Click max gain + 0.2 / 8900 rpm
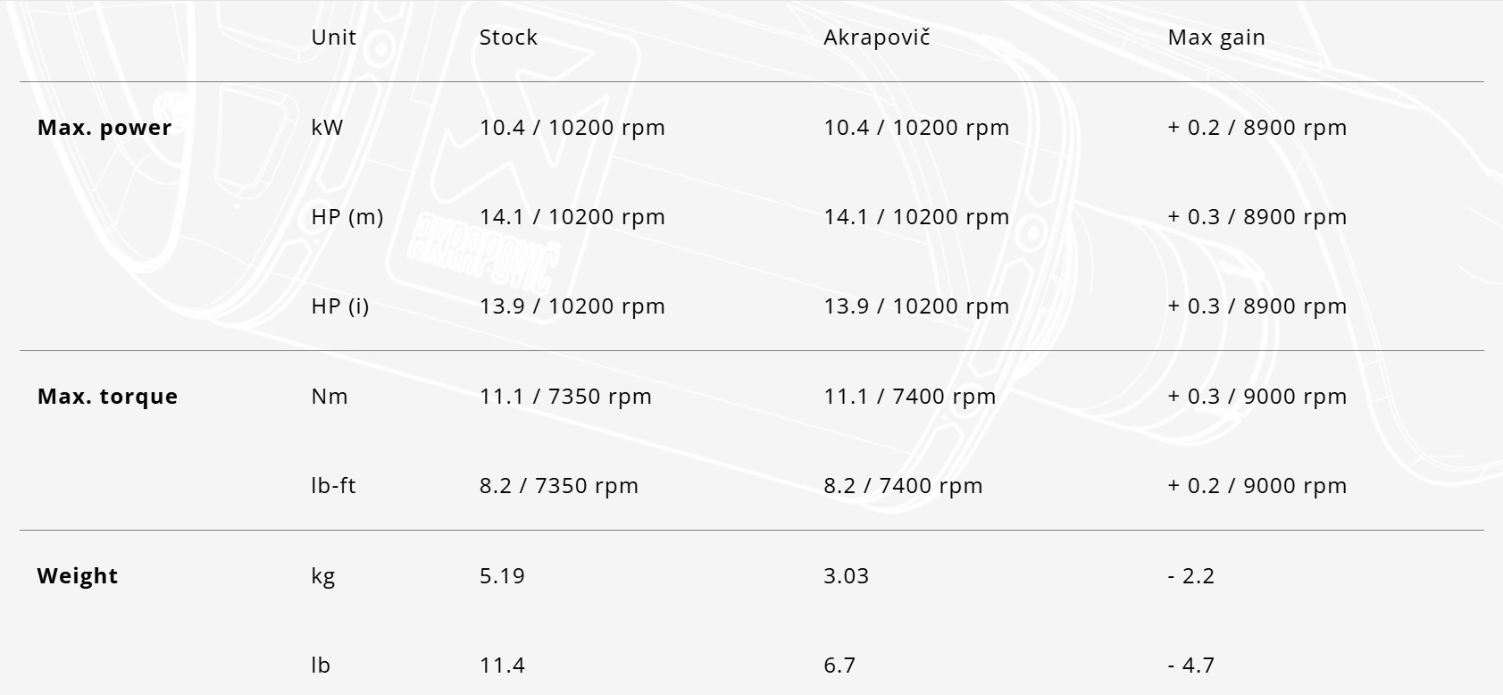Image resolution: width=1503 pixels, height=695 pixels. point(1257,128)
